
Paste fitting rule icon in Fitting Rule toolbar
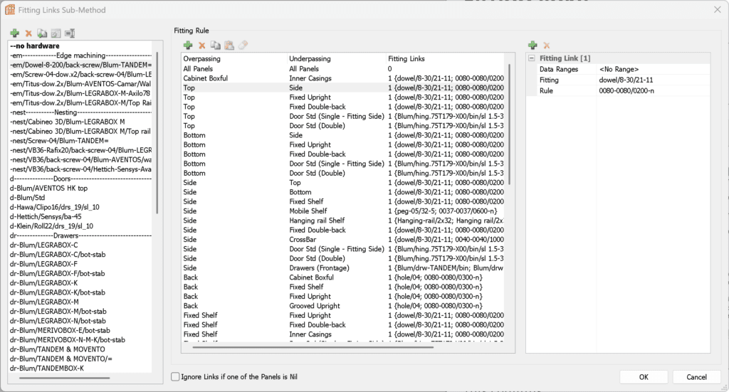pos(229,45)
